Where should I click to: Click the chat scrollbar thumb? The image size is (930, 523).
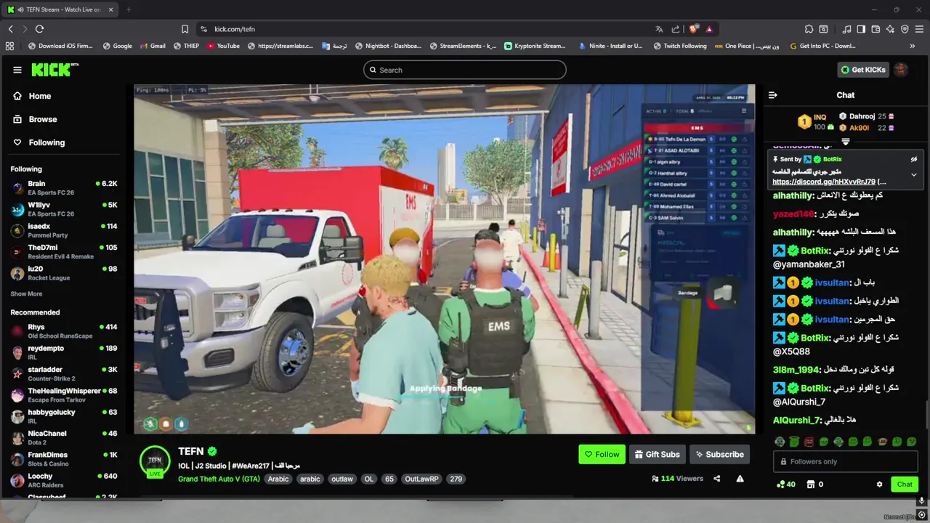point(926,414)
